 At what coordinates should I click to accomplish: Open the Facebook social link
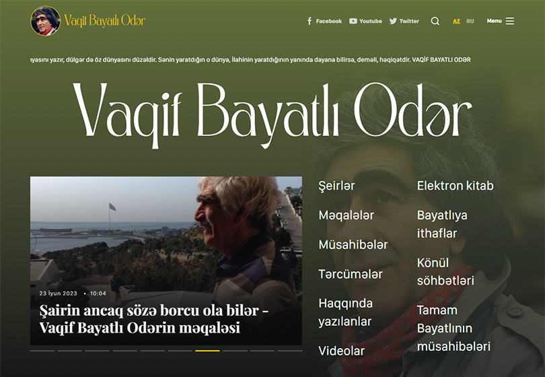[x=324, y=21]
